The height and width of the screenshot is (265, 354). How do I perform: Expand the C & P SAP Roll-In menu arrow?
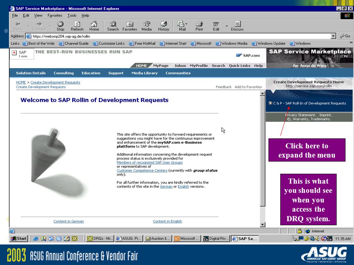tap(270, 103)
